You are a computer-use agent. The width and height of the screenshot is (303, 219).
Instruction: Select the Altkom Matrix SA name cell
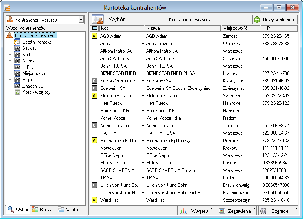[162, 51]
